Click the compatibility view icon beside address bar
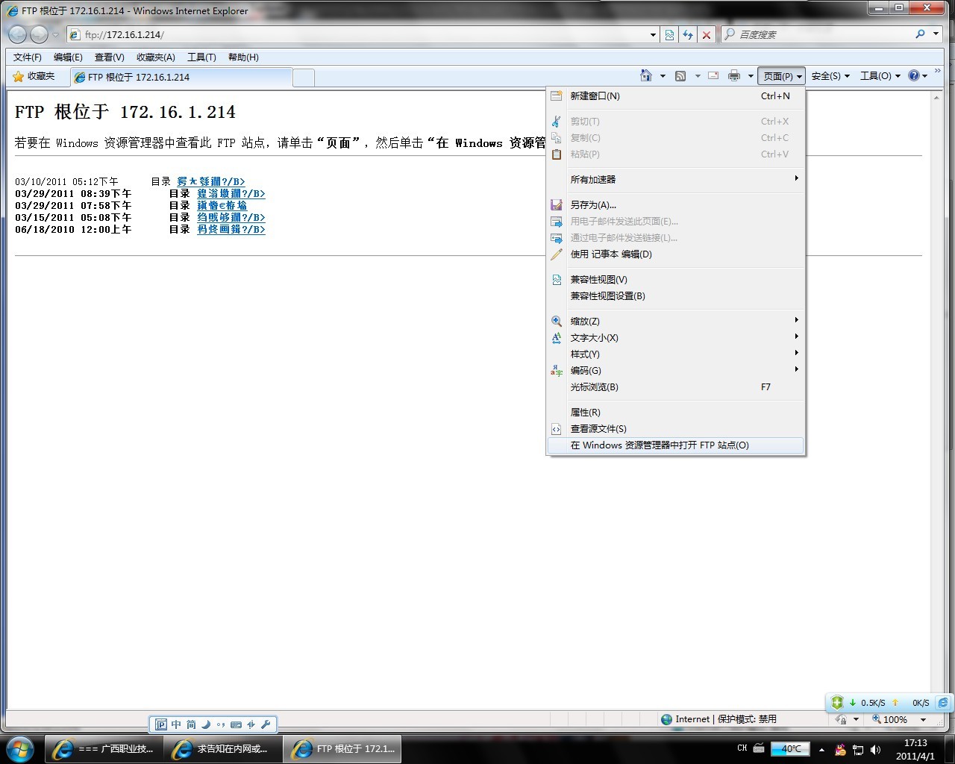 click(x=669, y=34)
